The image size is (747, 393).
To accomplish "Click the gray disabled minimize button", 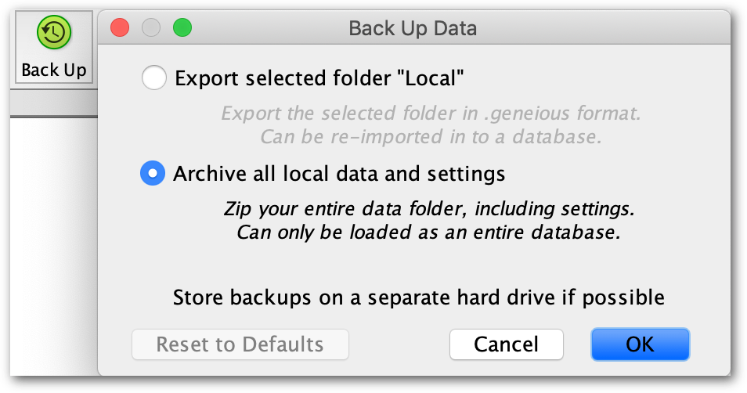I will 151,27.
